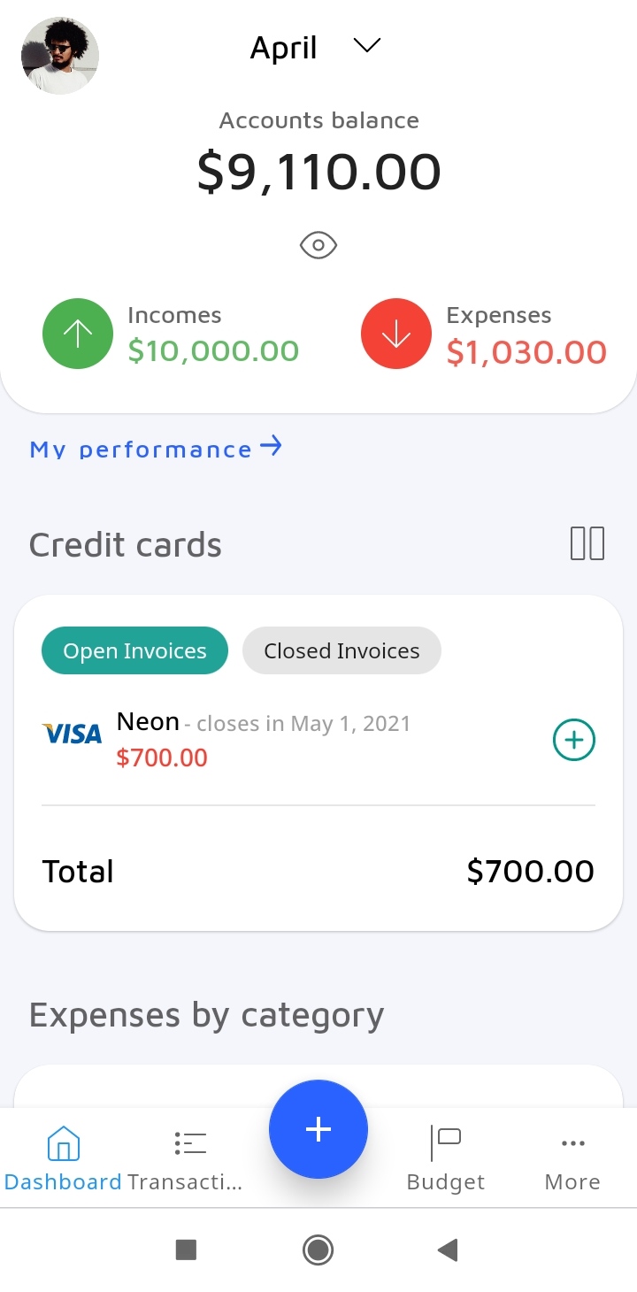Toggle balance visibility eye icon

pos(318,245)
